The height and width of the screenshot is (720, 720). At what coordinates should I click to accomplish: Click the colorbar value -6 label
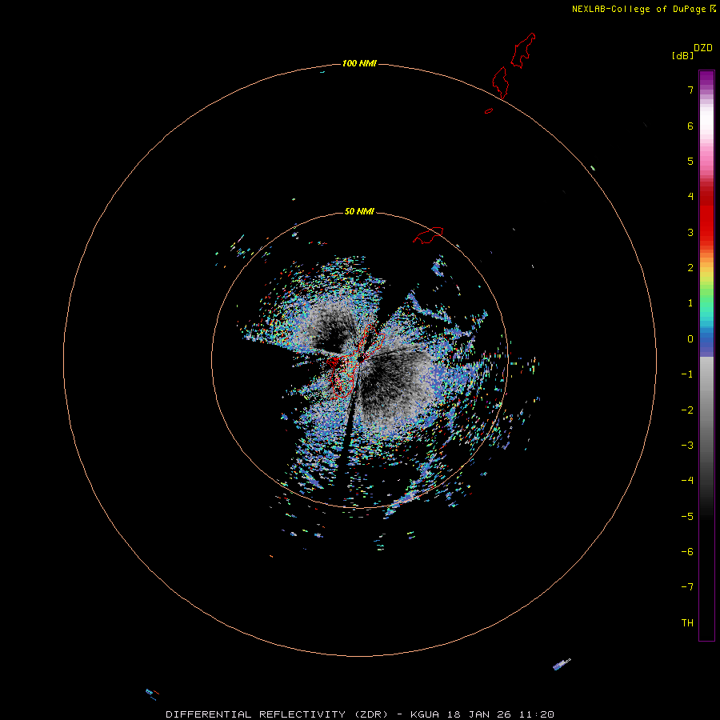(687, 552)
